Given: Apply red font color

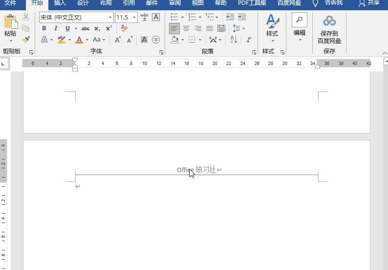Looking at the screenshot, I should [x=79, y=40].
